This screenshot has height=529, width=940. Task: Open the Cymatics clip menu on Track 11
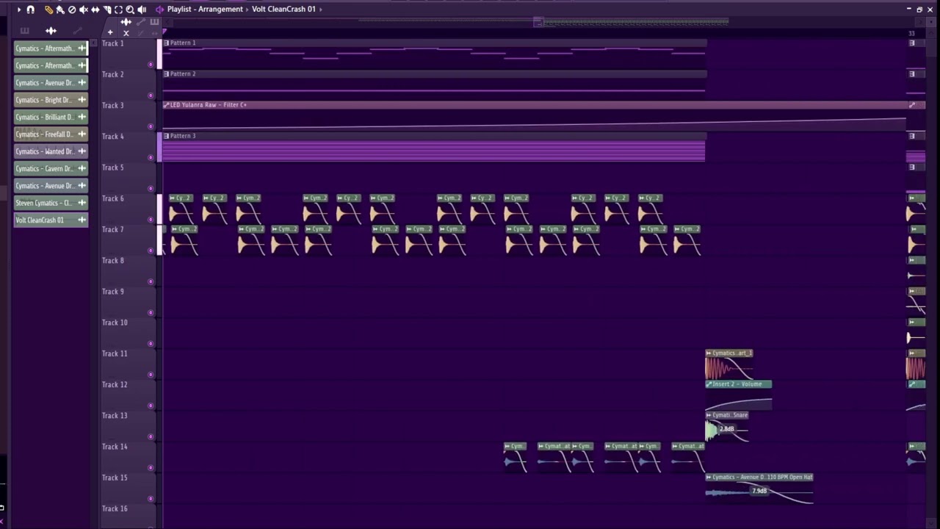[x=709, y=353]
